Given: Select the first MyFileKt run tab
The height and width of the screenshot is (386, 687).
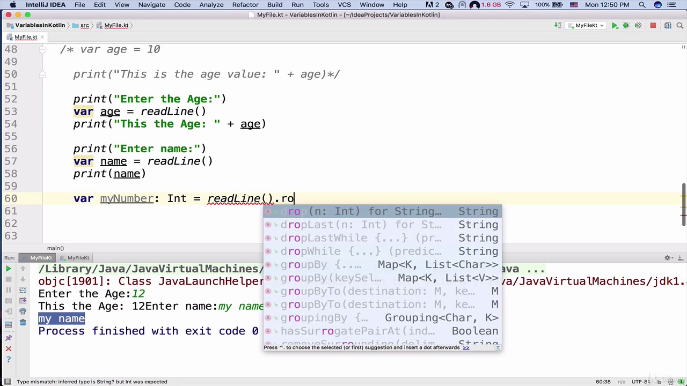Looking at the screenshot, I should point(36,258).
